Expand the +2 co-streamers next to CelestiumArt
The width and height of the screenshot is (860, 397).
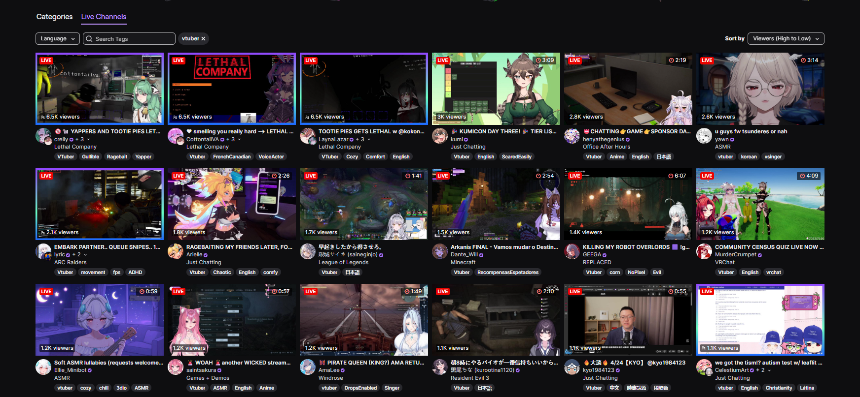coord(763,370)
